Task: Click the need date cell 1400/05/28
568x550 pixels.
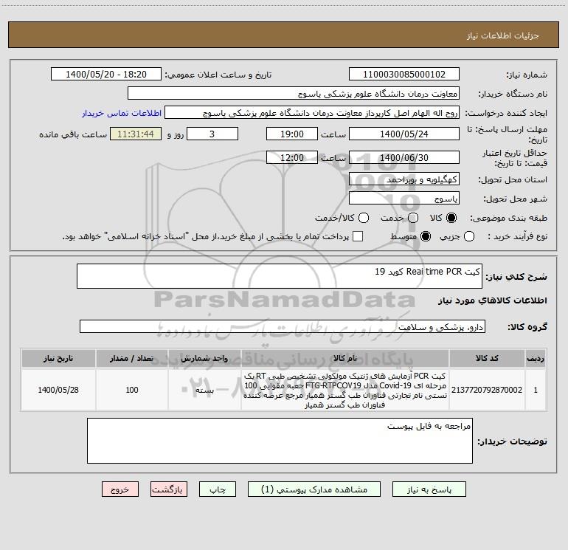Action: click(58, 390)
